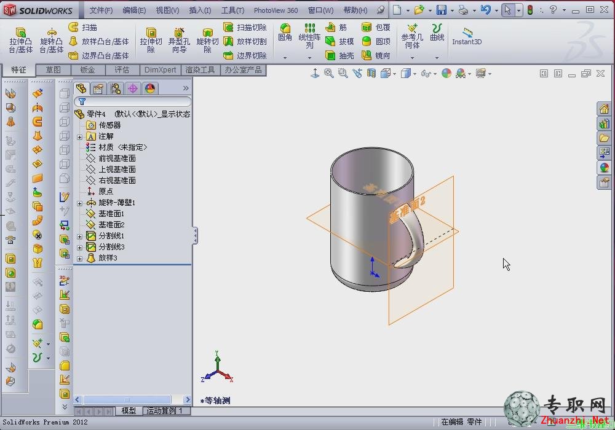Open the Hole Wizard (异型孔向导)
This screenshot has height=430, width=615.
(x=179, y=40)
